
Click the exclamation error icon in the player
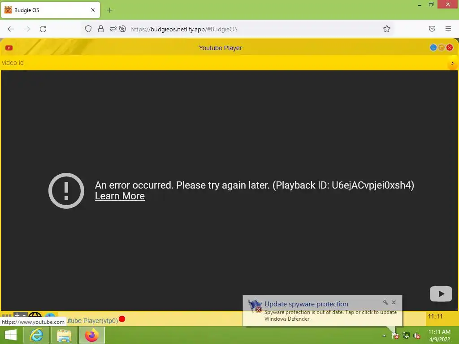coord(66,191)
